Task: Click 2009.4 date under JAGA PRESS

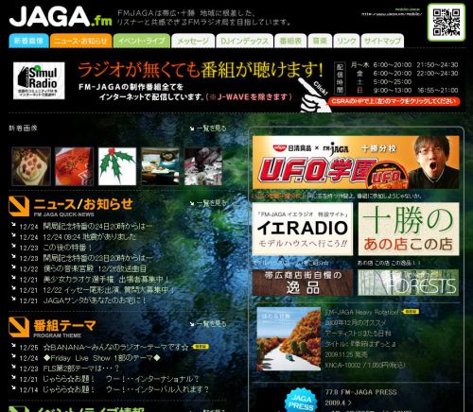Action: 339,403
